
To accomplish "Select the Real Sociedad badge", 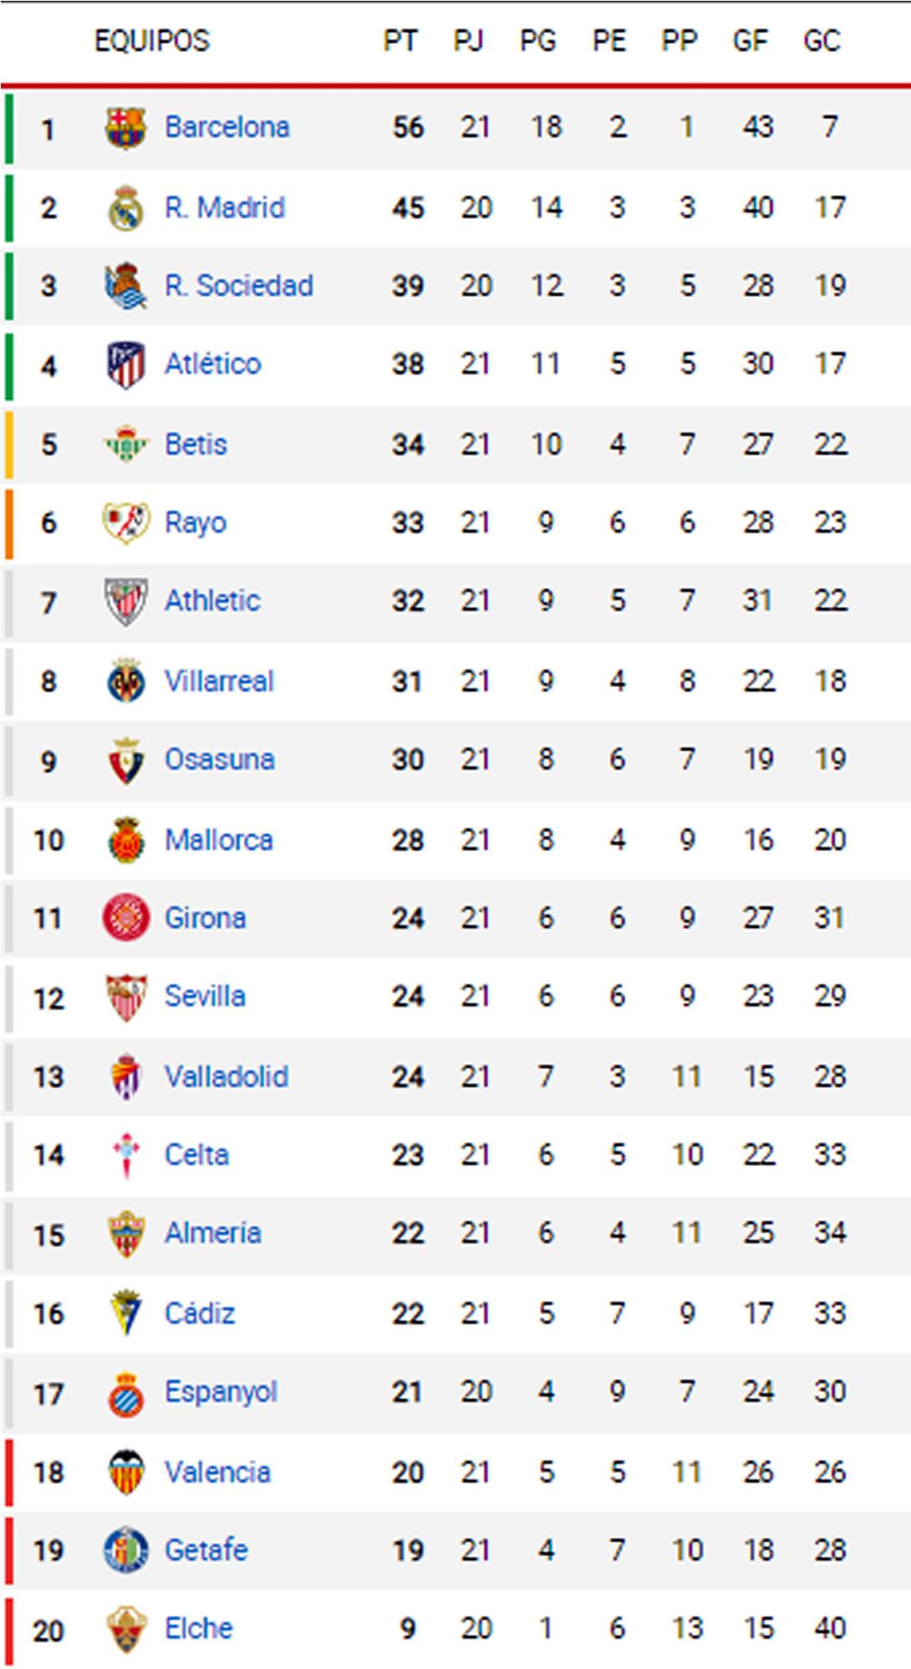I will click(126, 286).
